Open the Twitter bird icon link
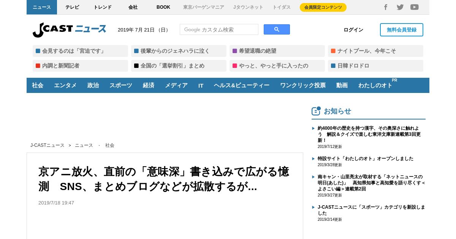This screenshot has width=456, height=239. point(400,7)
